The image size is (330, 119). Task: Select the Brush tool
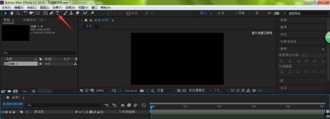[x=65, y=13]
